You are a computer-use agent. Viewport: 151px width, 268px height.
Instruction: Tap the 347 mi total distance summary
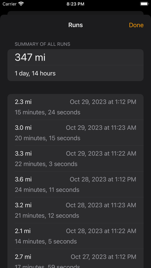pos(30,57)
